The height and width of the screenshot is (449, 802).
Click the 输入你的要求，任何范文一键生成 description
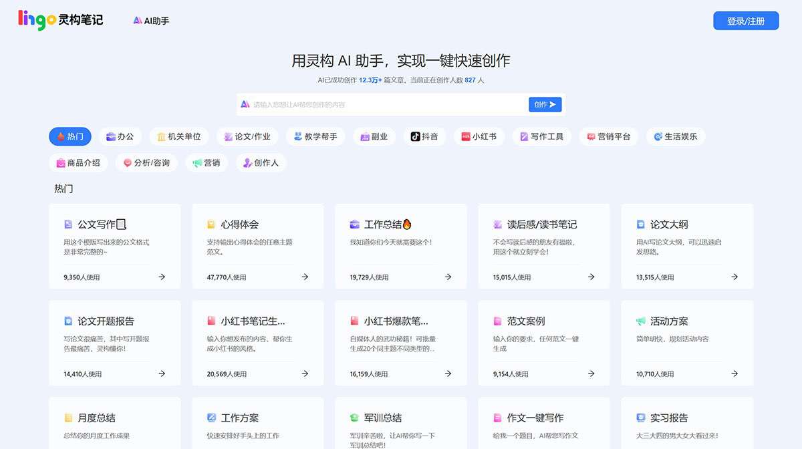coord(535,343)
